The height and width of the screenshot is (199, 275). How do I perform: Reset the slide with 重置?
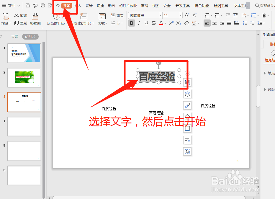[117, 15]
